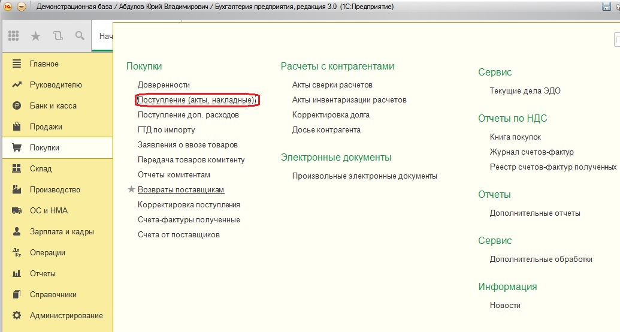Click the Справочники section label
620x332 pixels.
[x=53, y=294]
